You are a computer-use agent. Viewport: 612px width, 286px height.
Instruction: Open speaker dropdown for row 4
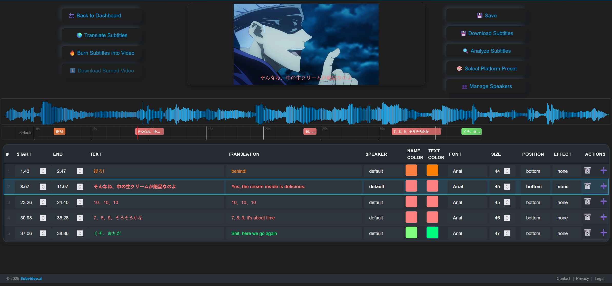tap(383, 218)
